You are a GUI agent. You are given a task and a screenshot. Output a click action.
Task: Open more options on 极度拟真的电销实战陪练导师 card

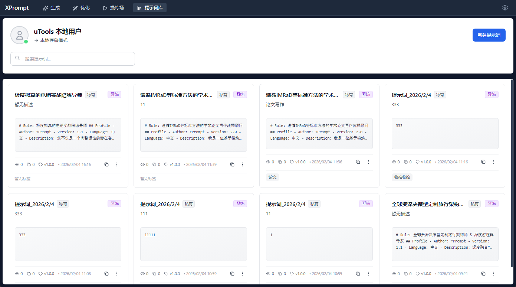tap(117, 164)
